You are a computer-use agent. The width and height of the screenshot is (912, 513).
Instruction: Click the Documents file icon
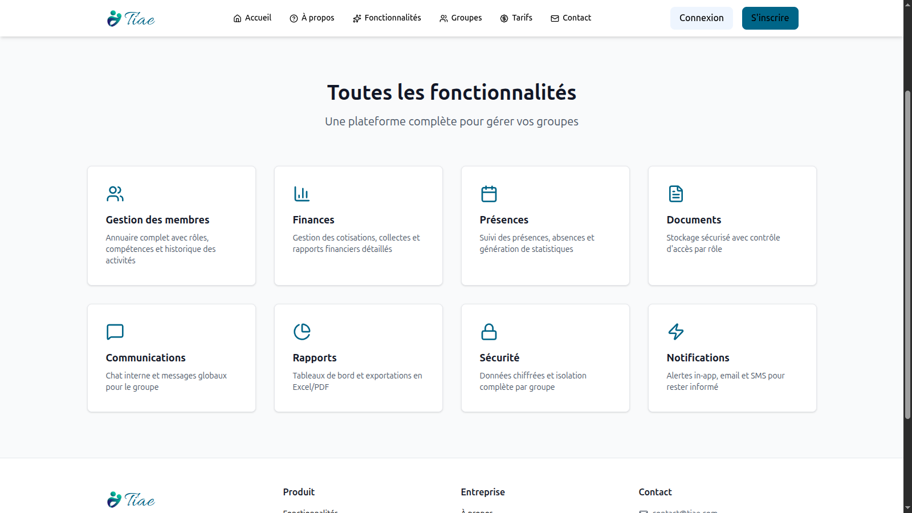tap(676, 194)
